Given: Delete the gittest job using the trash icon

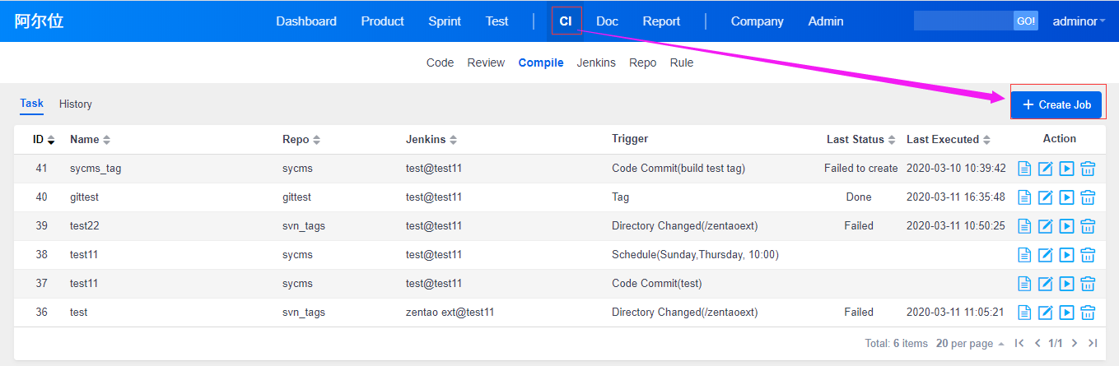Looking at the screenshot, I should [x=1088, y=197].
